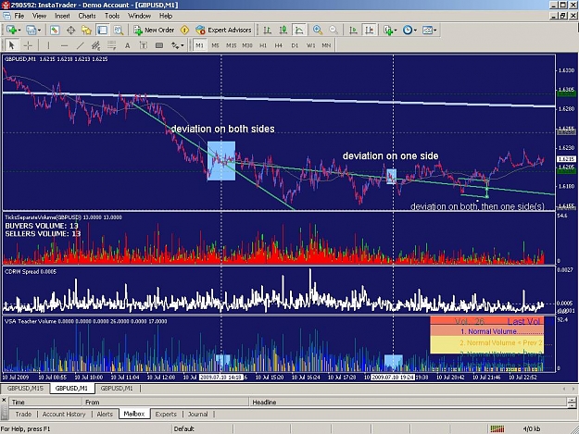Open the Tools menu
The image size is (579, 434).
coord(112,16)
